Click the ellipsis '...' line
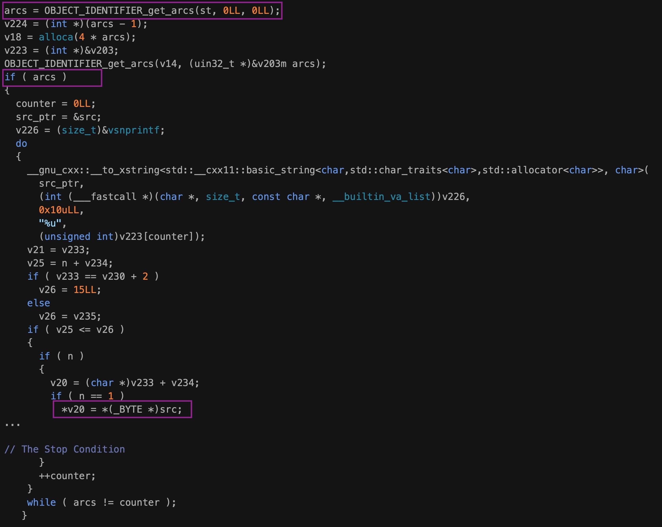Screen dimensions: 662x527 (x=12, y=424)
